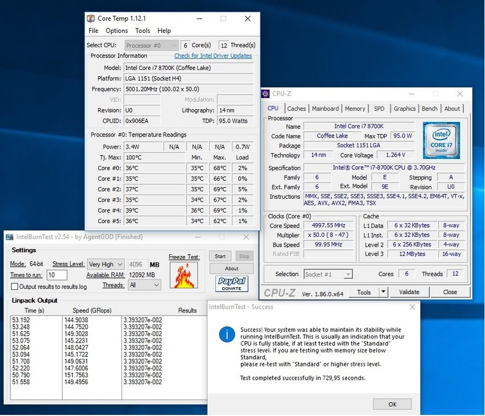This screenshot has height=416, width=485.
Task: Click OK in the Success dialog
Action: [x=392, y=404]
